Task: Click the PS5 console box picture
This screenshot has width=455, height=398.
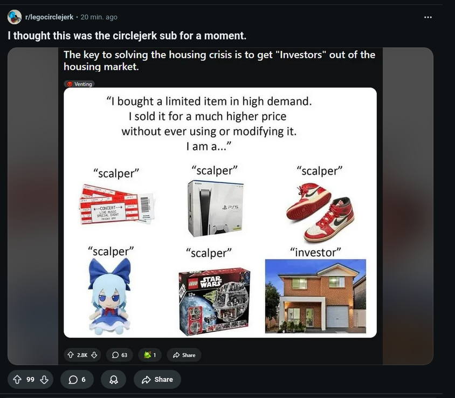Action: (x=215, y=208)
